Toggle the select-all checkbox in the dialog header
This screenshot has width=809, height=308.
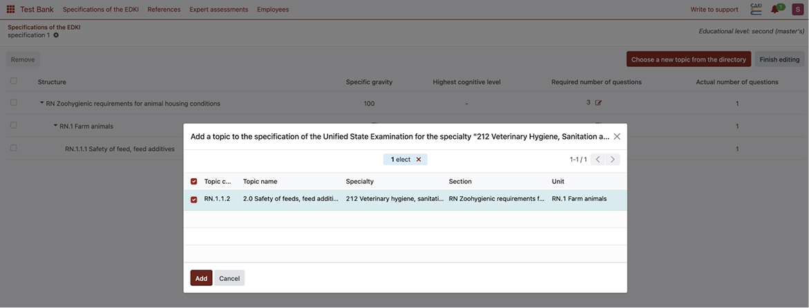(194, 182)
